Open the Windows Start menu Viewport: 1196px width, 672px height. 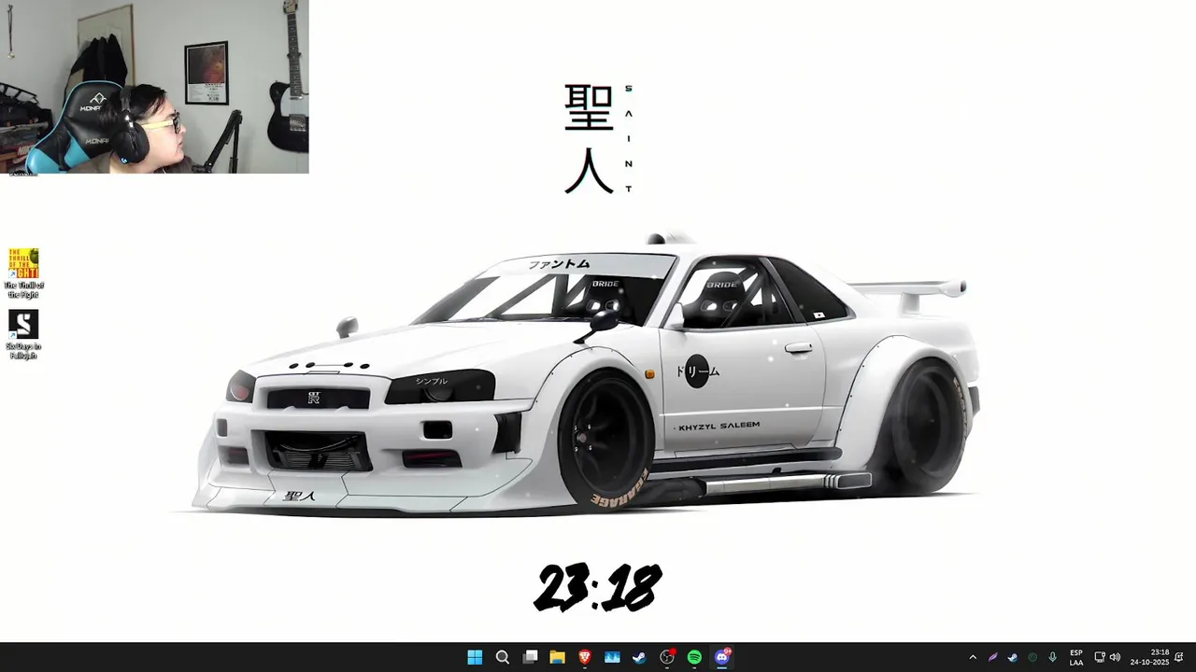point(475,657)
